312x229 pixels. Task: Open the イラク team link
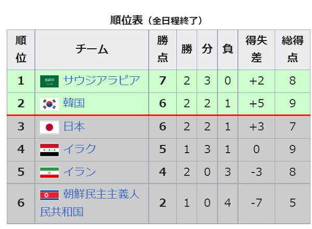pyautogui.click(x=80, y=149)
